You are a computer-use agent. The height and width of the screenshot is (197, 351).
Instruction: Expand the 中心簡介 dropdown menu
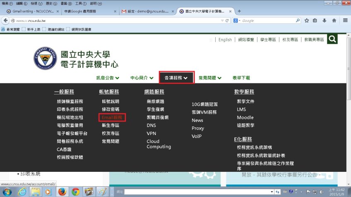pos(142,78)
